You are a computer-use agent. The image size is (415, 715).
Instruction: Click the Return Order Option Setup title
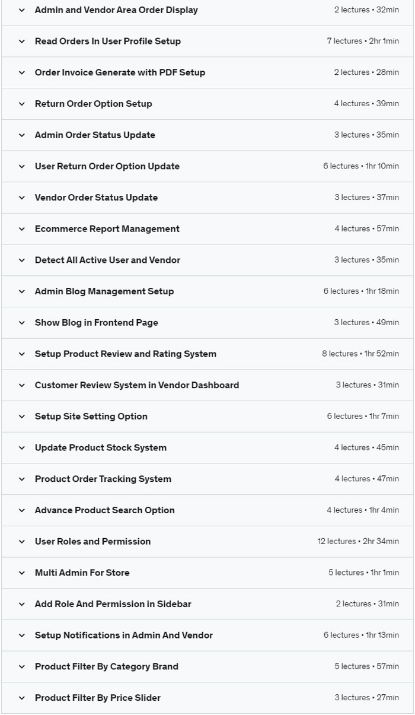pyautogui.click(x=93, y=104)
